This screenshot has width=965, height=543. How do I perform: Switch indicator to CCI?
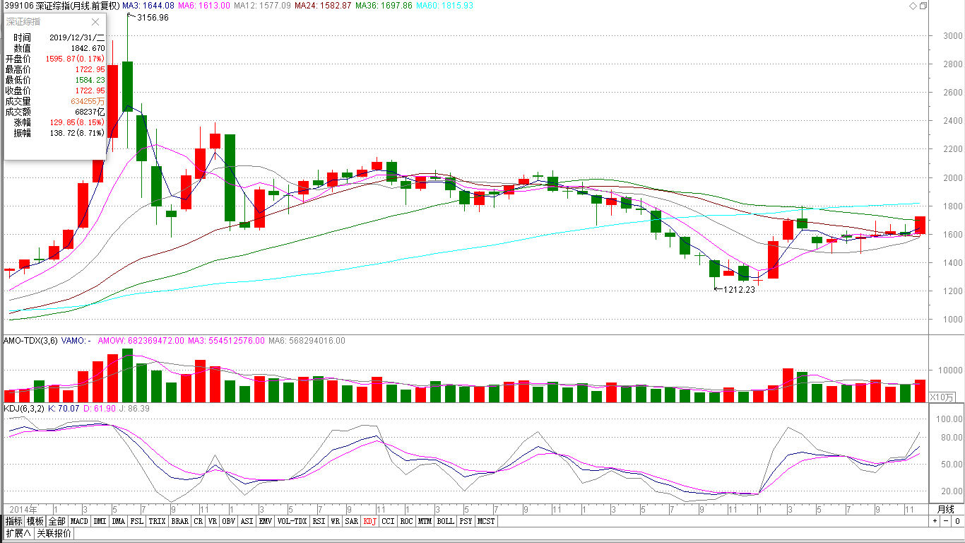[x=388, y=521]
